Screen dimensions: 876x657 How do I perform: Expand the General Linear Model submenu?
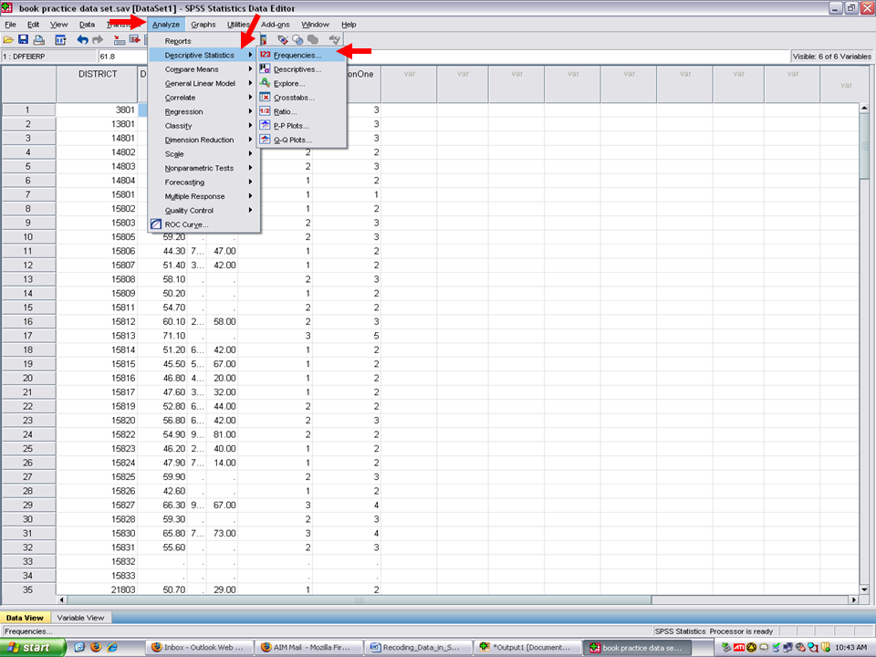[199, 83]
